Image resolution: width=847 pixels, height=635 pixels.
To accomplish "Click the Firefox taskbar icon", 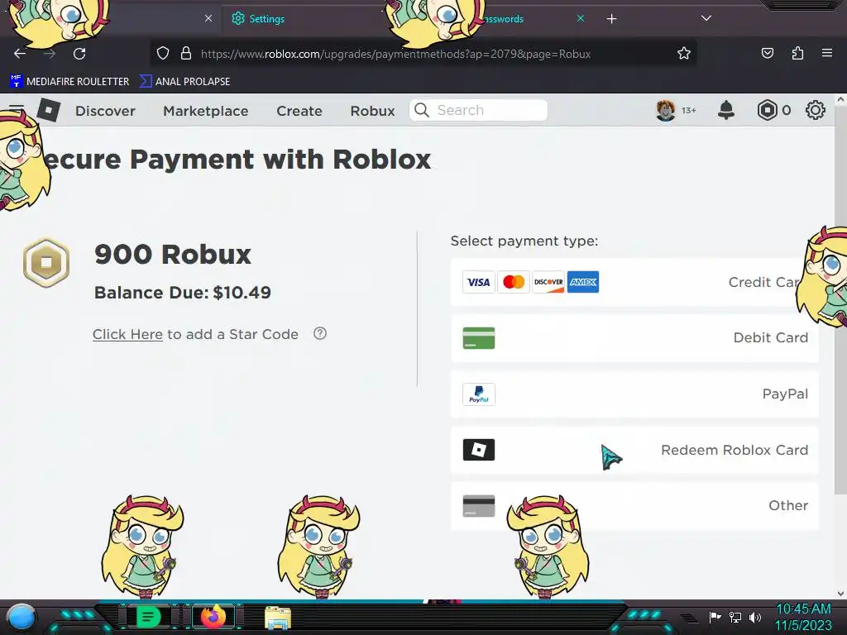I will (x=213, y=617).
